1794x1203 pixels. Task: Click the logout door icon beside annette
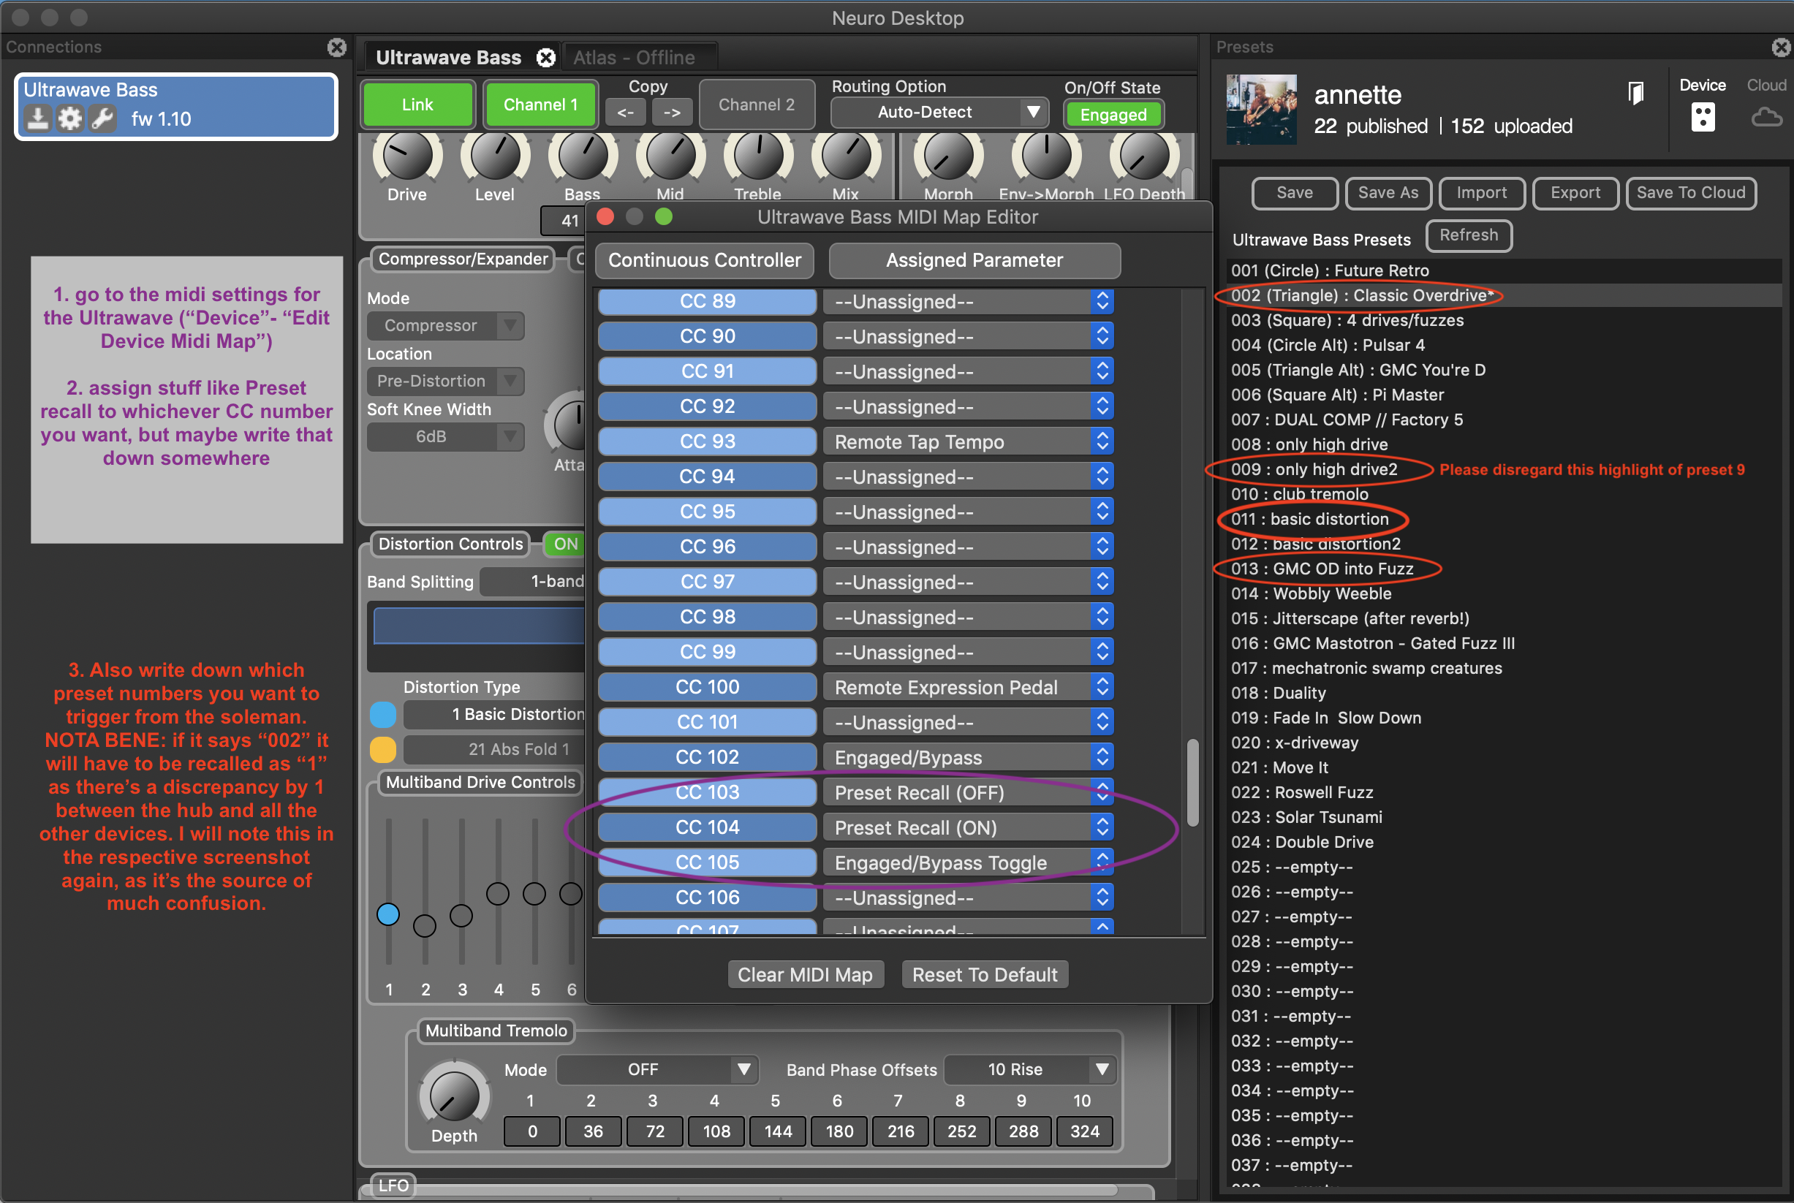coord(1635,93)
